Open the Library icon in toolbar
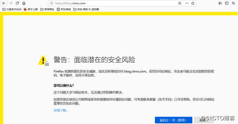238x124 pixels. coord(220,3)
